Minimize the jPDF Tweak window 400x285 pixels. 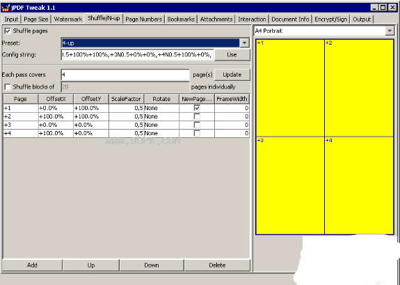coord(374,8)
